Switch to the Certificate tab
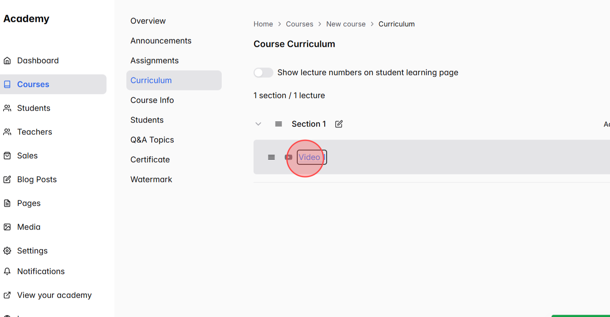This screenshot has width=610, height=317. point(150,159)
